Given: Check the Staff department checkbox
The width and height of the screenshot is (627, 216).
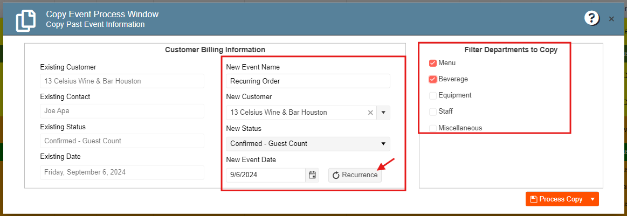Looking at the screenshot, I should tap(433, 112).
